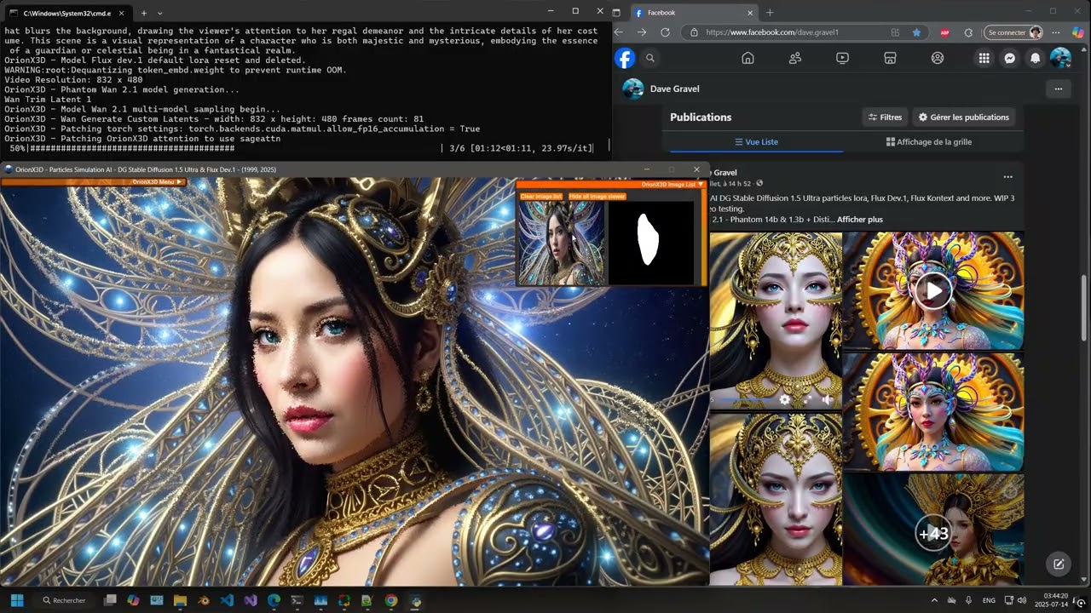1091x613 pixels.
Task: Click browser Forward arrow
Action: pos(642,32)
